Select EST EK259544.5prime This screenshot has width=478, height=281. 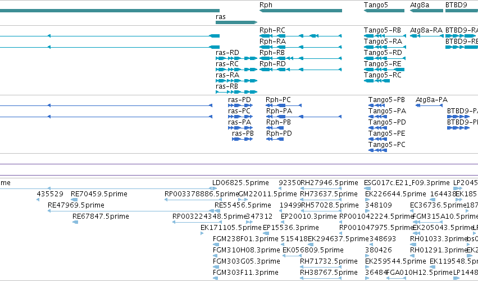(395, 261)
